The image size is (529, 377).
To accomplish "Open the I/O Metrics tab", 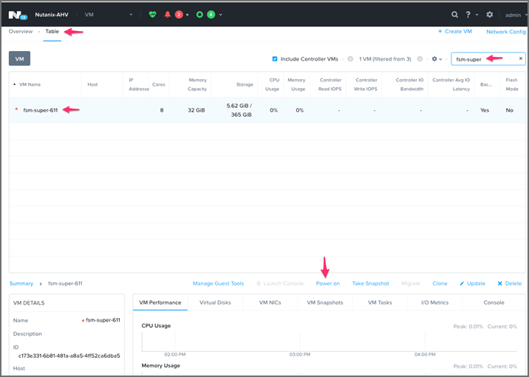I will [435, 302].
